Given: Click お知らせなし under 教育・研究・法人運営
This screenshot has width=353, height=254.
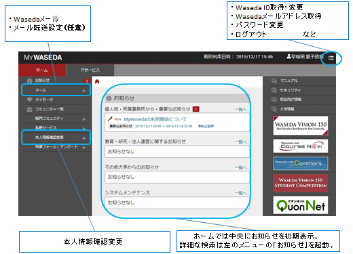Looking at the screenshot, I should [121, 152].
